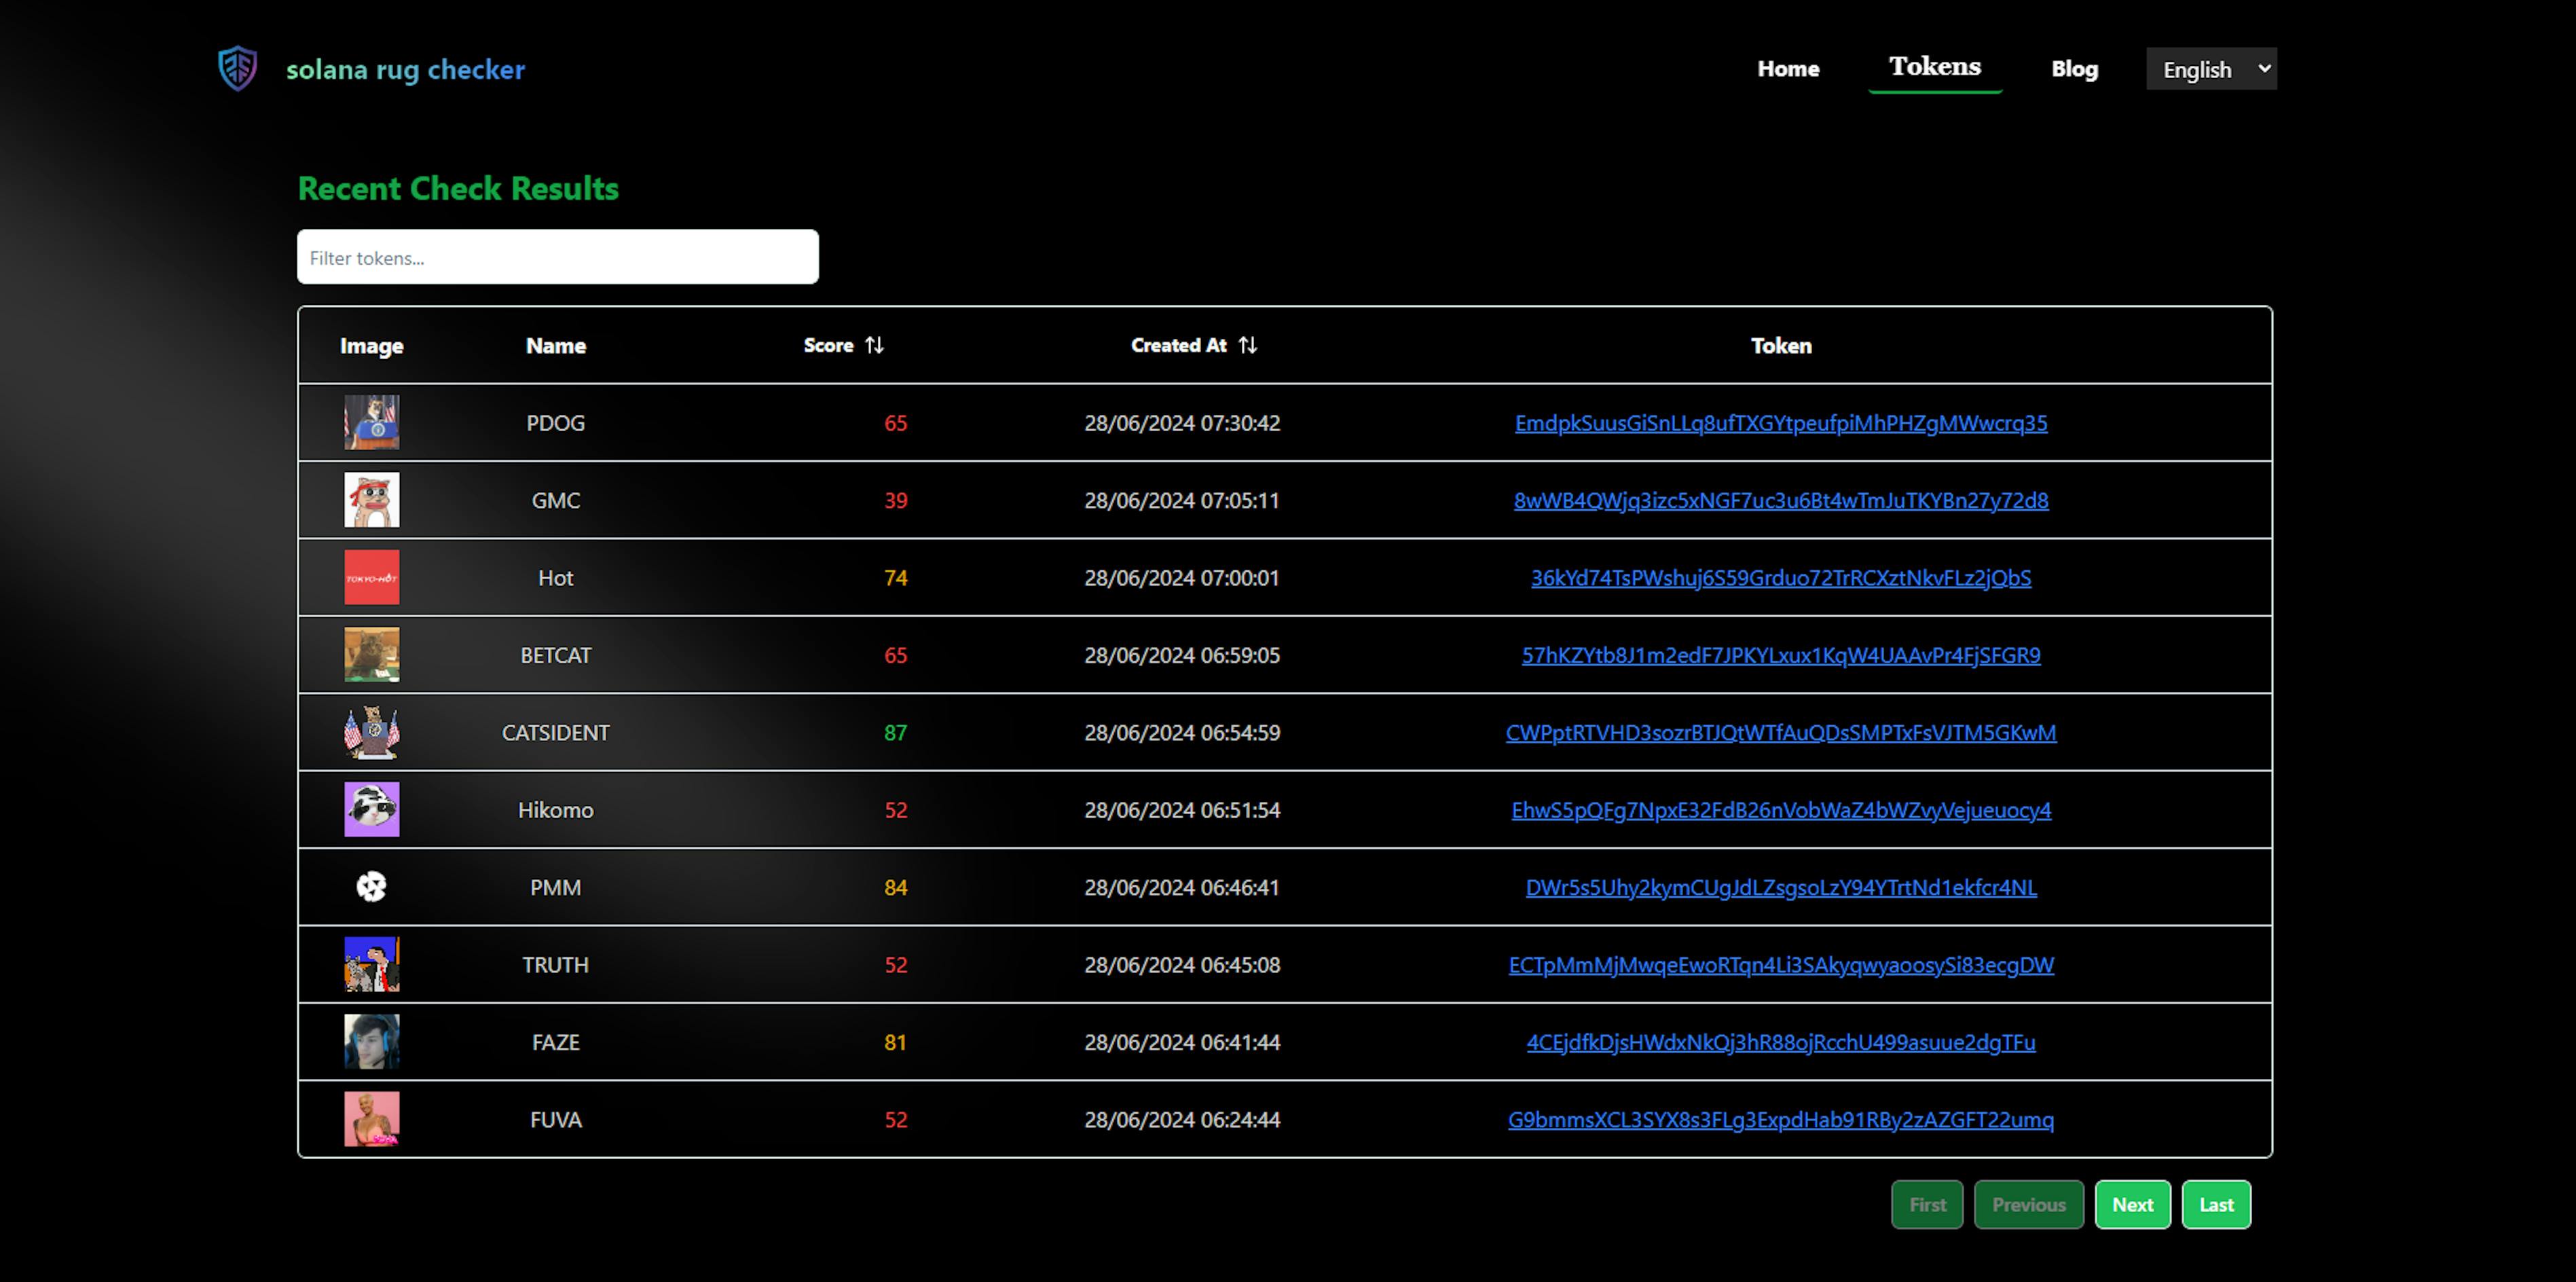Click the PMM white circular icon
2576x1282 pixels.
371,887
